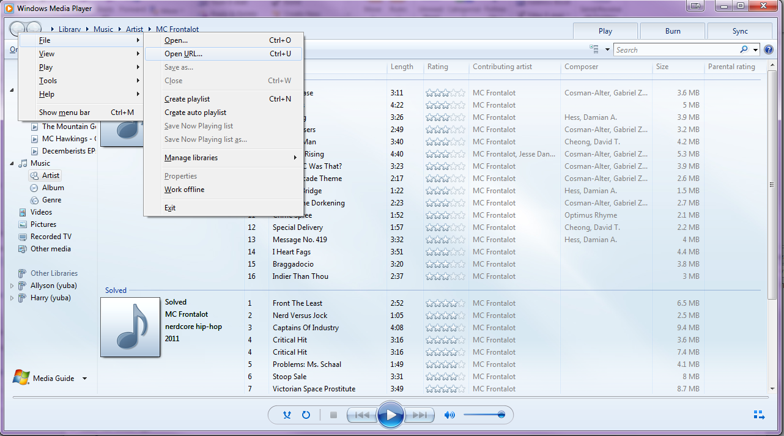The width and height of the screenshot is (784, 436).
Task: Switch to Now Playing view icon
Action: [x=759, y=415]
